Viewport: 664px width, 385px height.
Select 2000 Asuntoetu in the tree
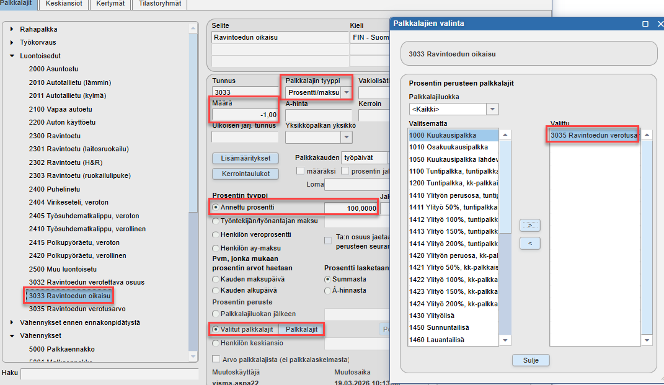tap(53, 69)
